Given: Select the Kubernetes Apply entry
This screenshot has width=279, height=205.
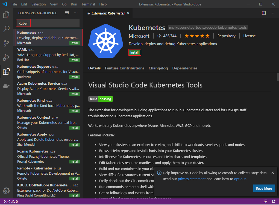Looking at the screenshot, I should tap(48, 139).
